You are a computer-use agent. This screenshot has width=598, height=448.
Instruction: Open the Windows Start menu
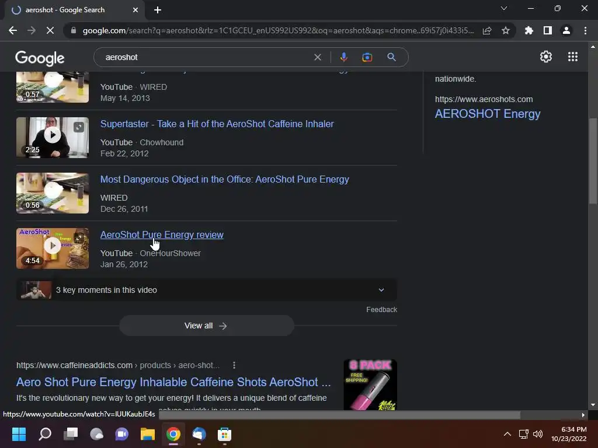pyautogui.click(x=19, y=434)
